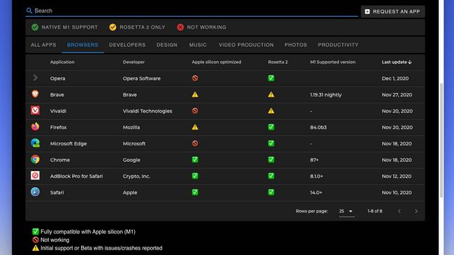Click Chrome's Apple silicon green checkmark

195,160
